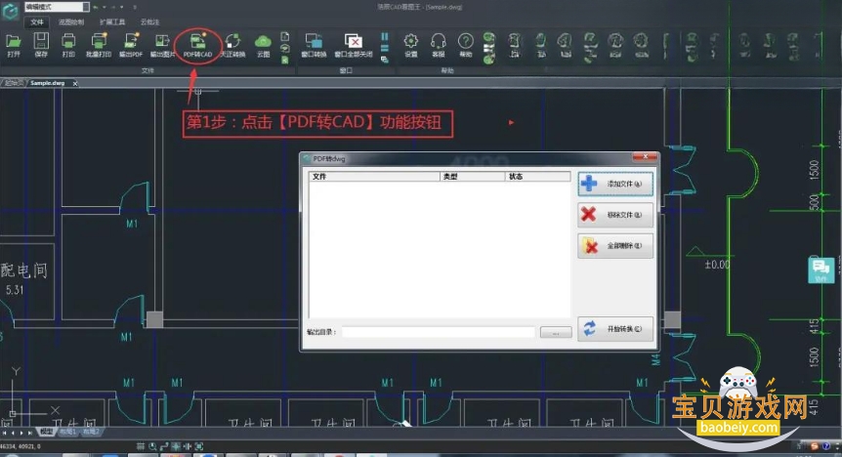Click the magnifier zoom status bar icon
The width and height of the screenshot is (842, 457).
152,446
